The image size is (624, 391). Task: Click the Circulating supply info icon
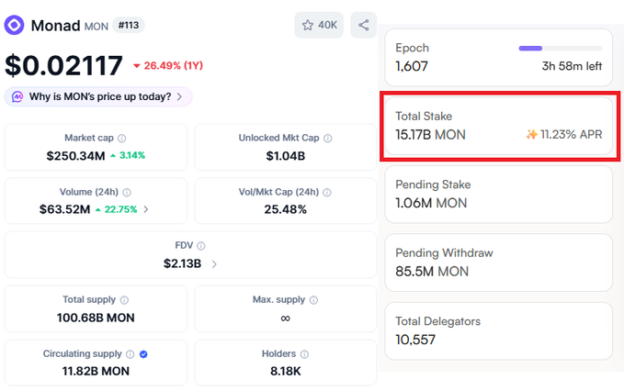point(130,354)
